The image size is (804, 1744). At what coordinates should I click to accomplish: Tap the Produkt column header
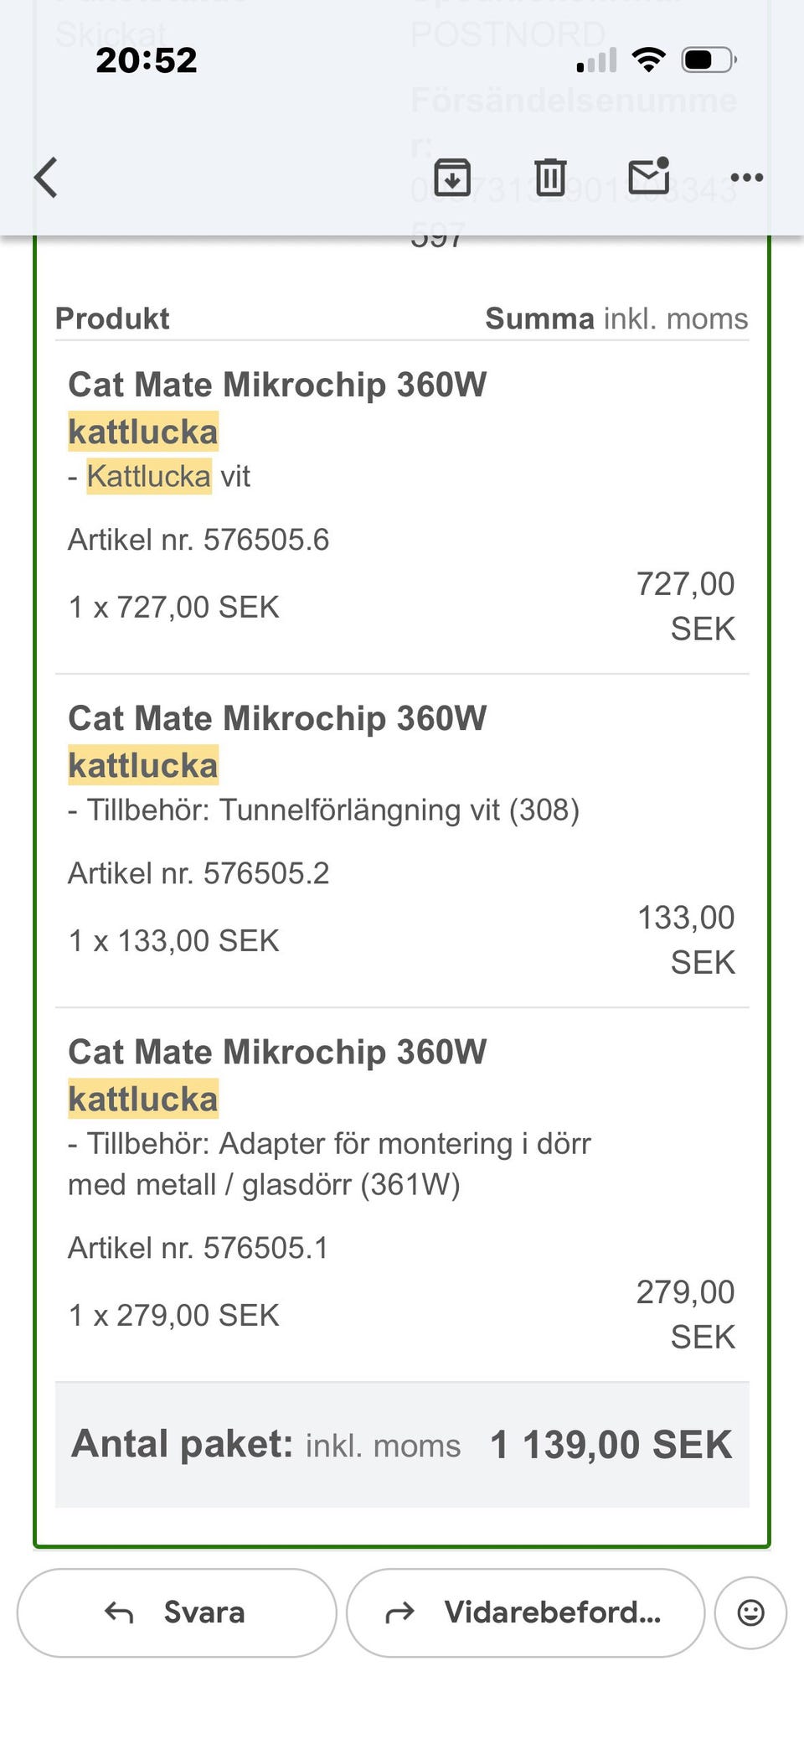coord(112,318)
